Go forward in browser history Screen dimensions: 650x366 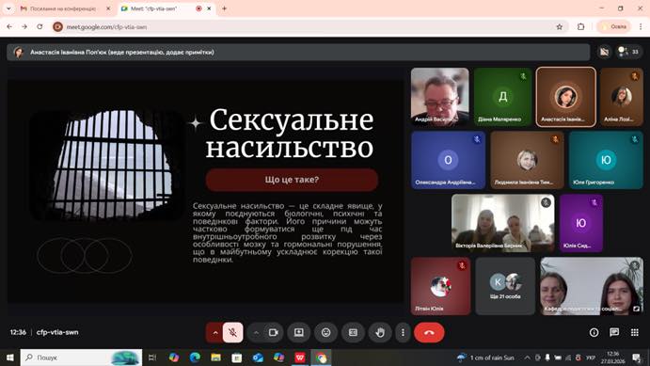coord(24,26)
